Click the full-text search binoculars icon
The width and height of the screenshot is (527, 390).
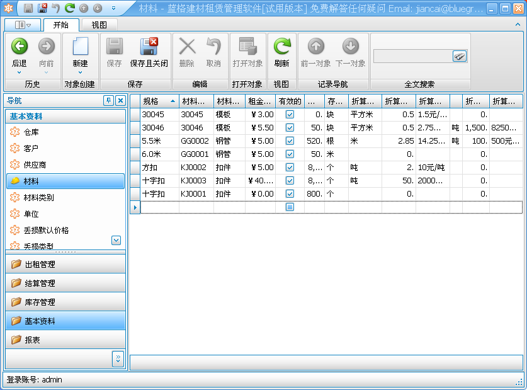pos(460,56)
